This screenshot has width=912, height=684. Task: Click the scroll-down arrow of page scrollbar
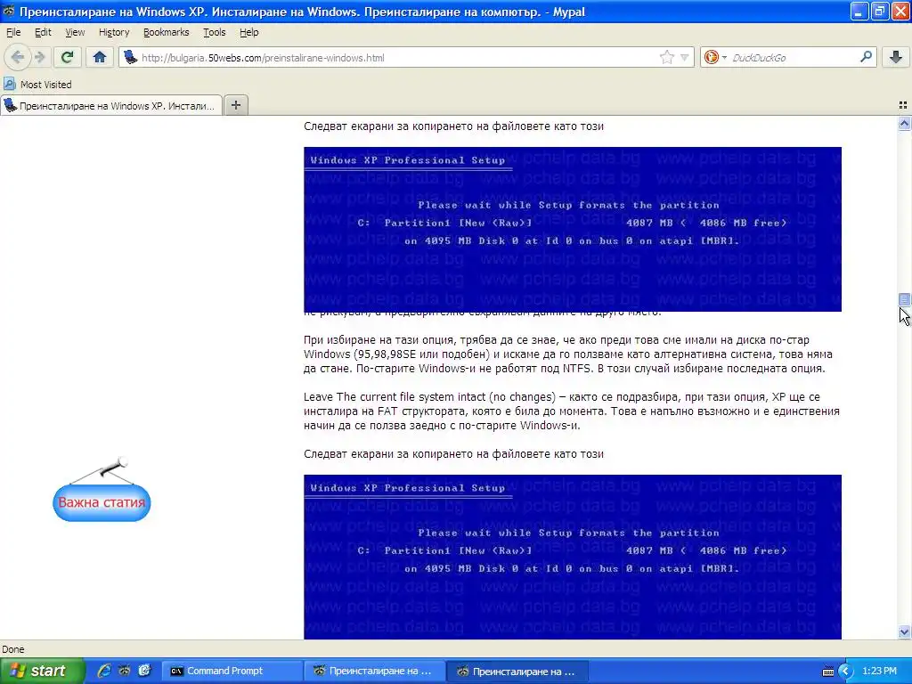(904, 631)
